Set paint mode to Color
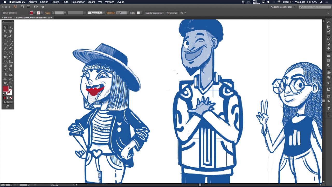The image size is (332, 187). pyautogui.click(x=4, y=98)
